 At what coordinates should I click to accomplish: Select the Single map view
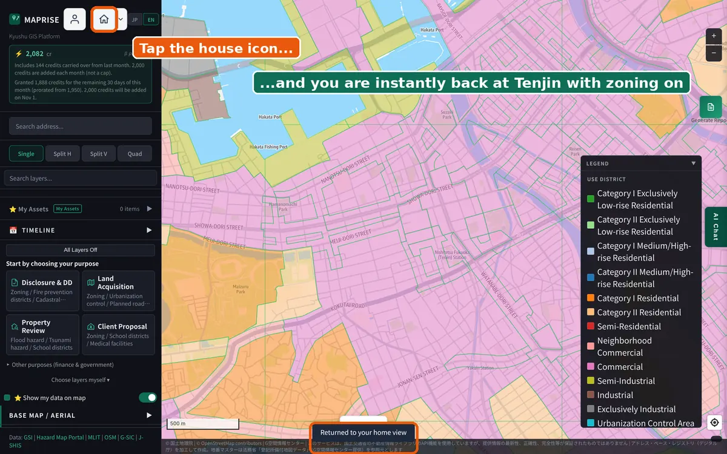26,154
